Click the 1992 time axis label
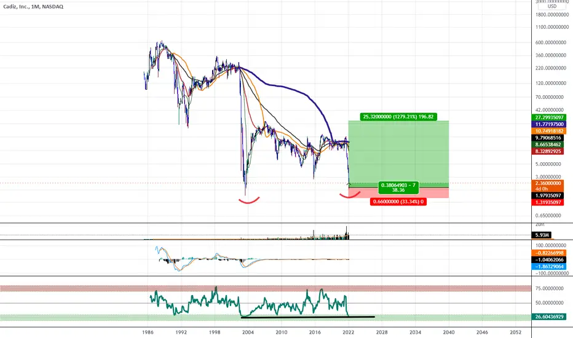573x338 pixels. 181,332
